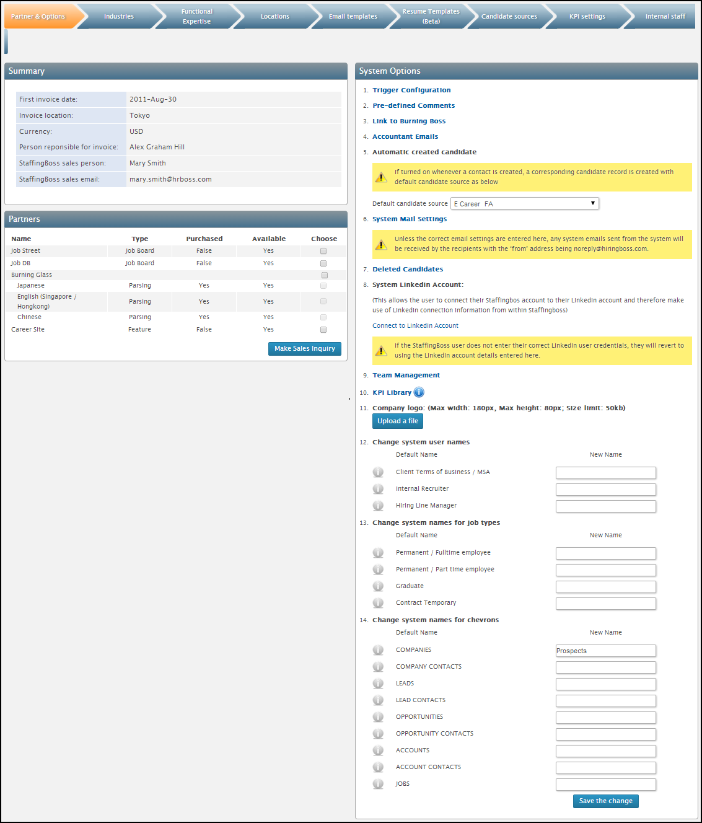Toggle the Chinese parsing checkbox

(x=323, y=317)
